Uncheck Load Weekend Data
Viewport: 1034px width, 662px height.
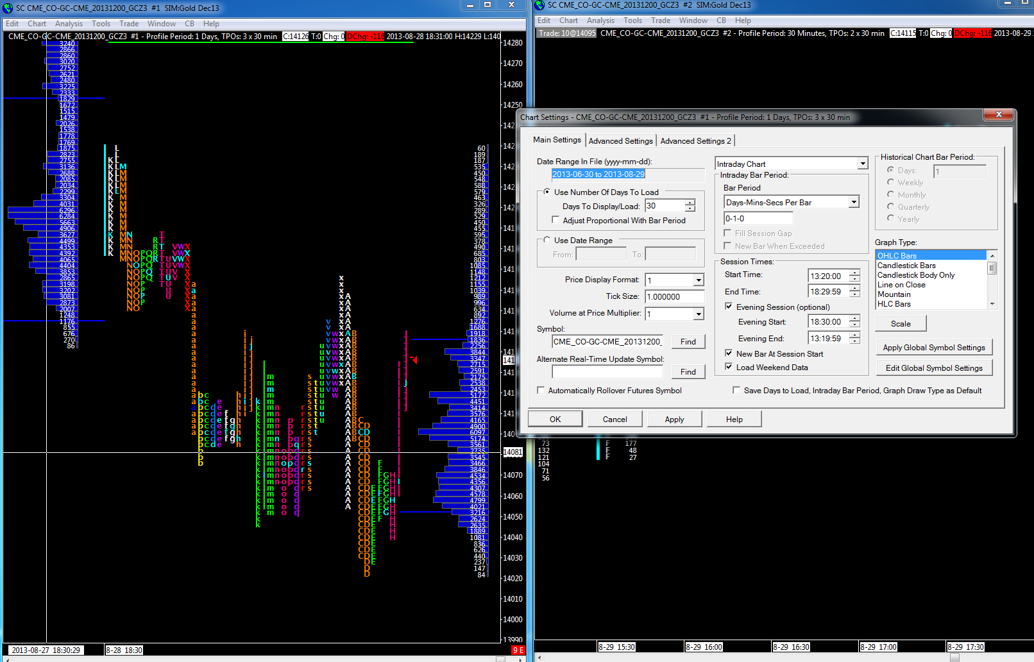[729, 367]
